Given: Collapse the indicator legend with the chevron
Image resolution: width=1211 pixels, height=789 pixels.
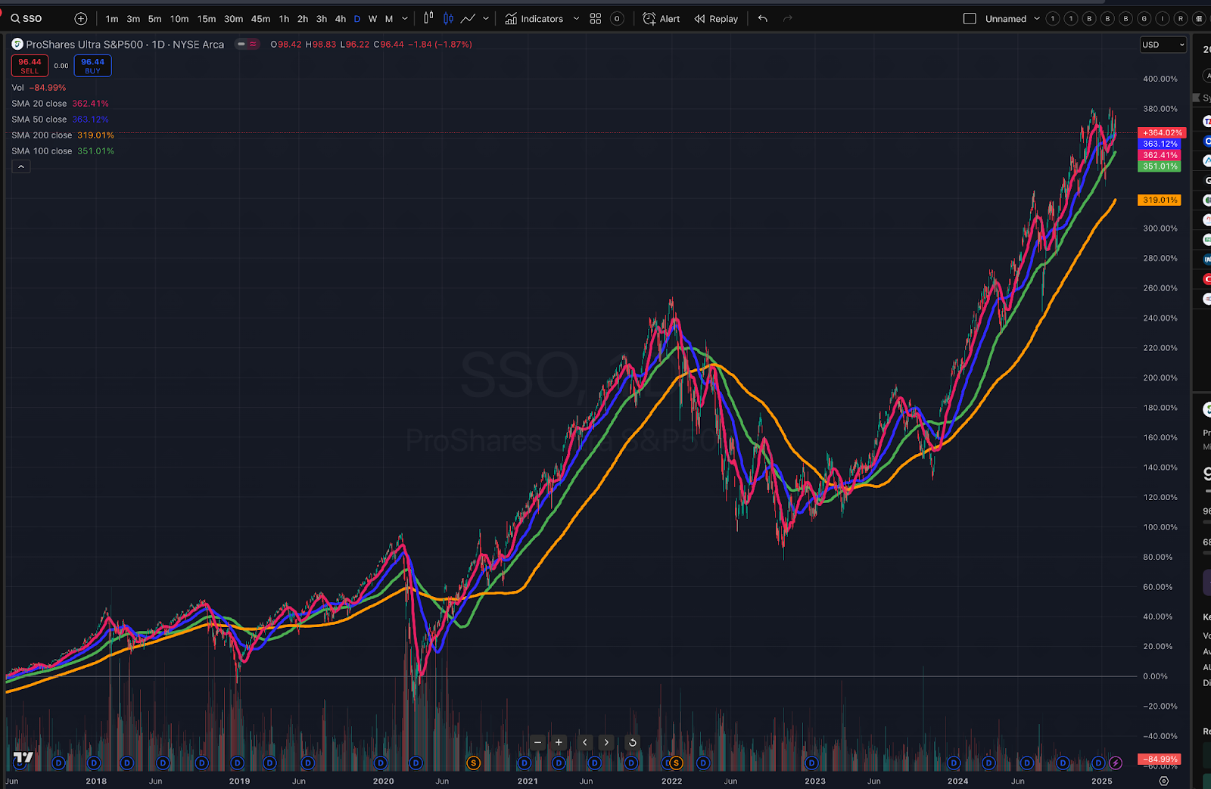Looking at the screenshot, I should [x=21, y=166].
